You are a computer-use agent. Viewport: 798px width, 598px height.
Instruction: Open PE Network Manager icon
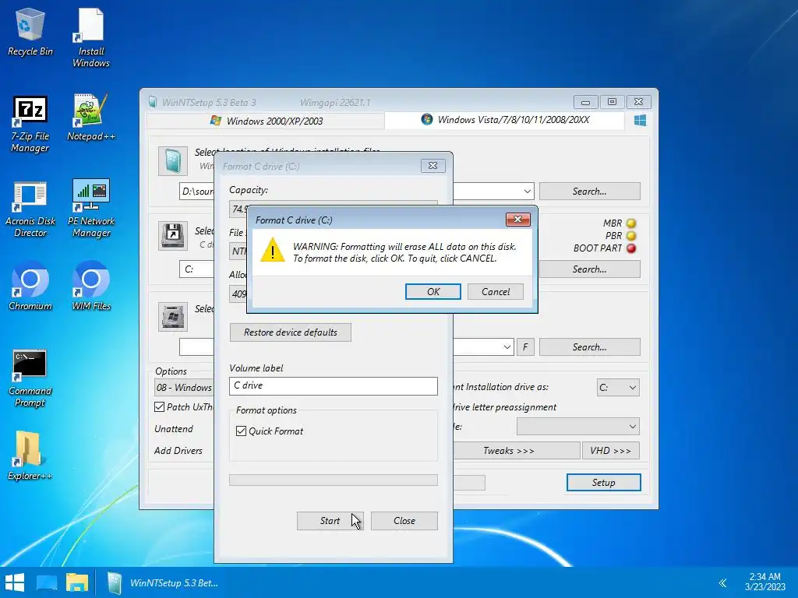pyautogui.click(x=90, y=209)
